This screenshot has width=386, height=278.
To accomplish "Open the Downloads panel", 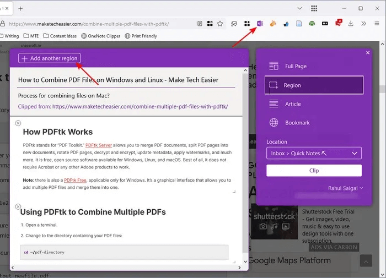I will coord(351,24).
